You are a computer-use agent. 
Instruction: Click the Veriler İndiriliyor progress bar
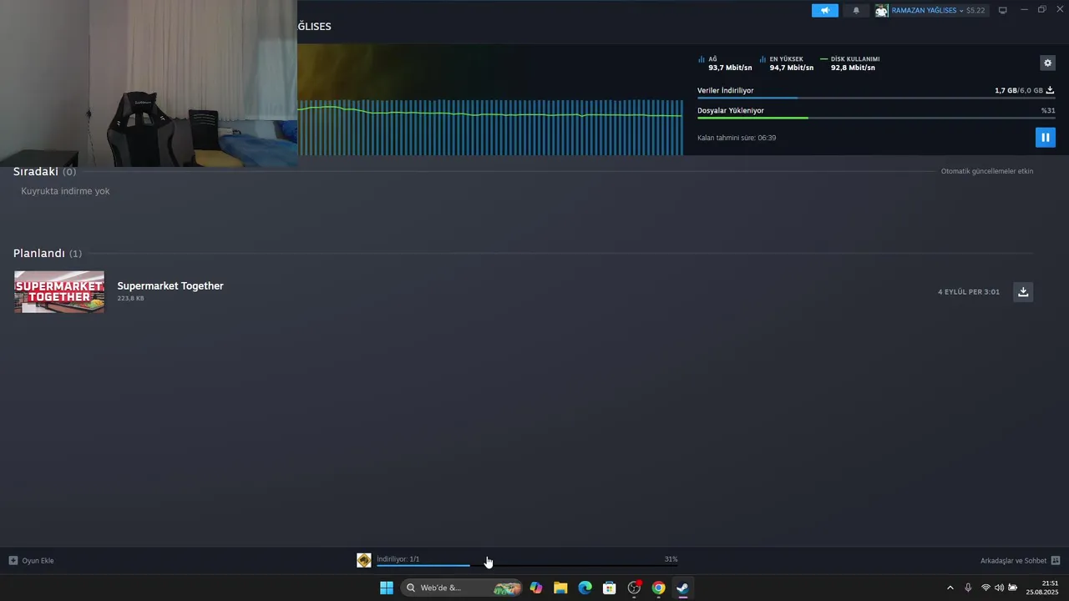point(876,98)
